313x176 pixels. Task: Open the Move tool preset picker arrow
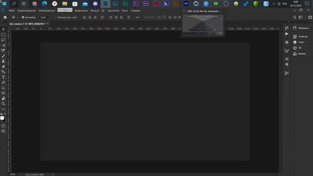pyautogui.click(x=18, y=18)
